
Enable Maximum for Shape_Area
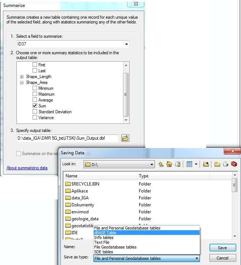tap(35, 94)
